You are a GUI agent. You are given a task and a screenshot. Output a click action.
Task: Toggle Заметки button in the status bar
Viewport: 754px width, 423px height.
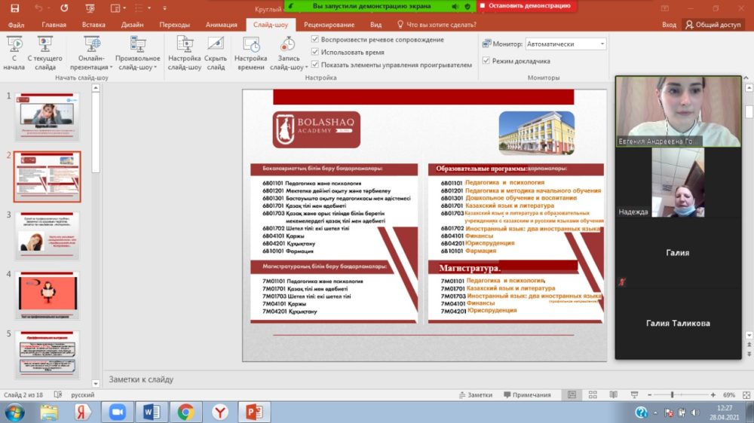(x=475, y=394)
